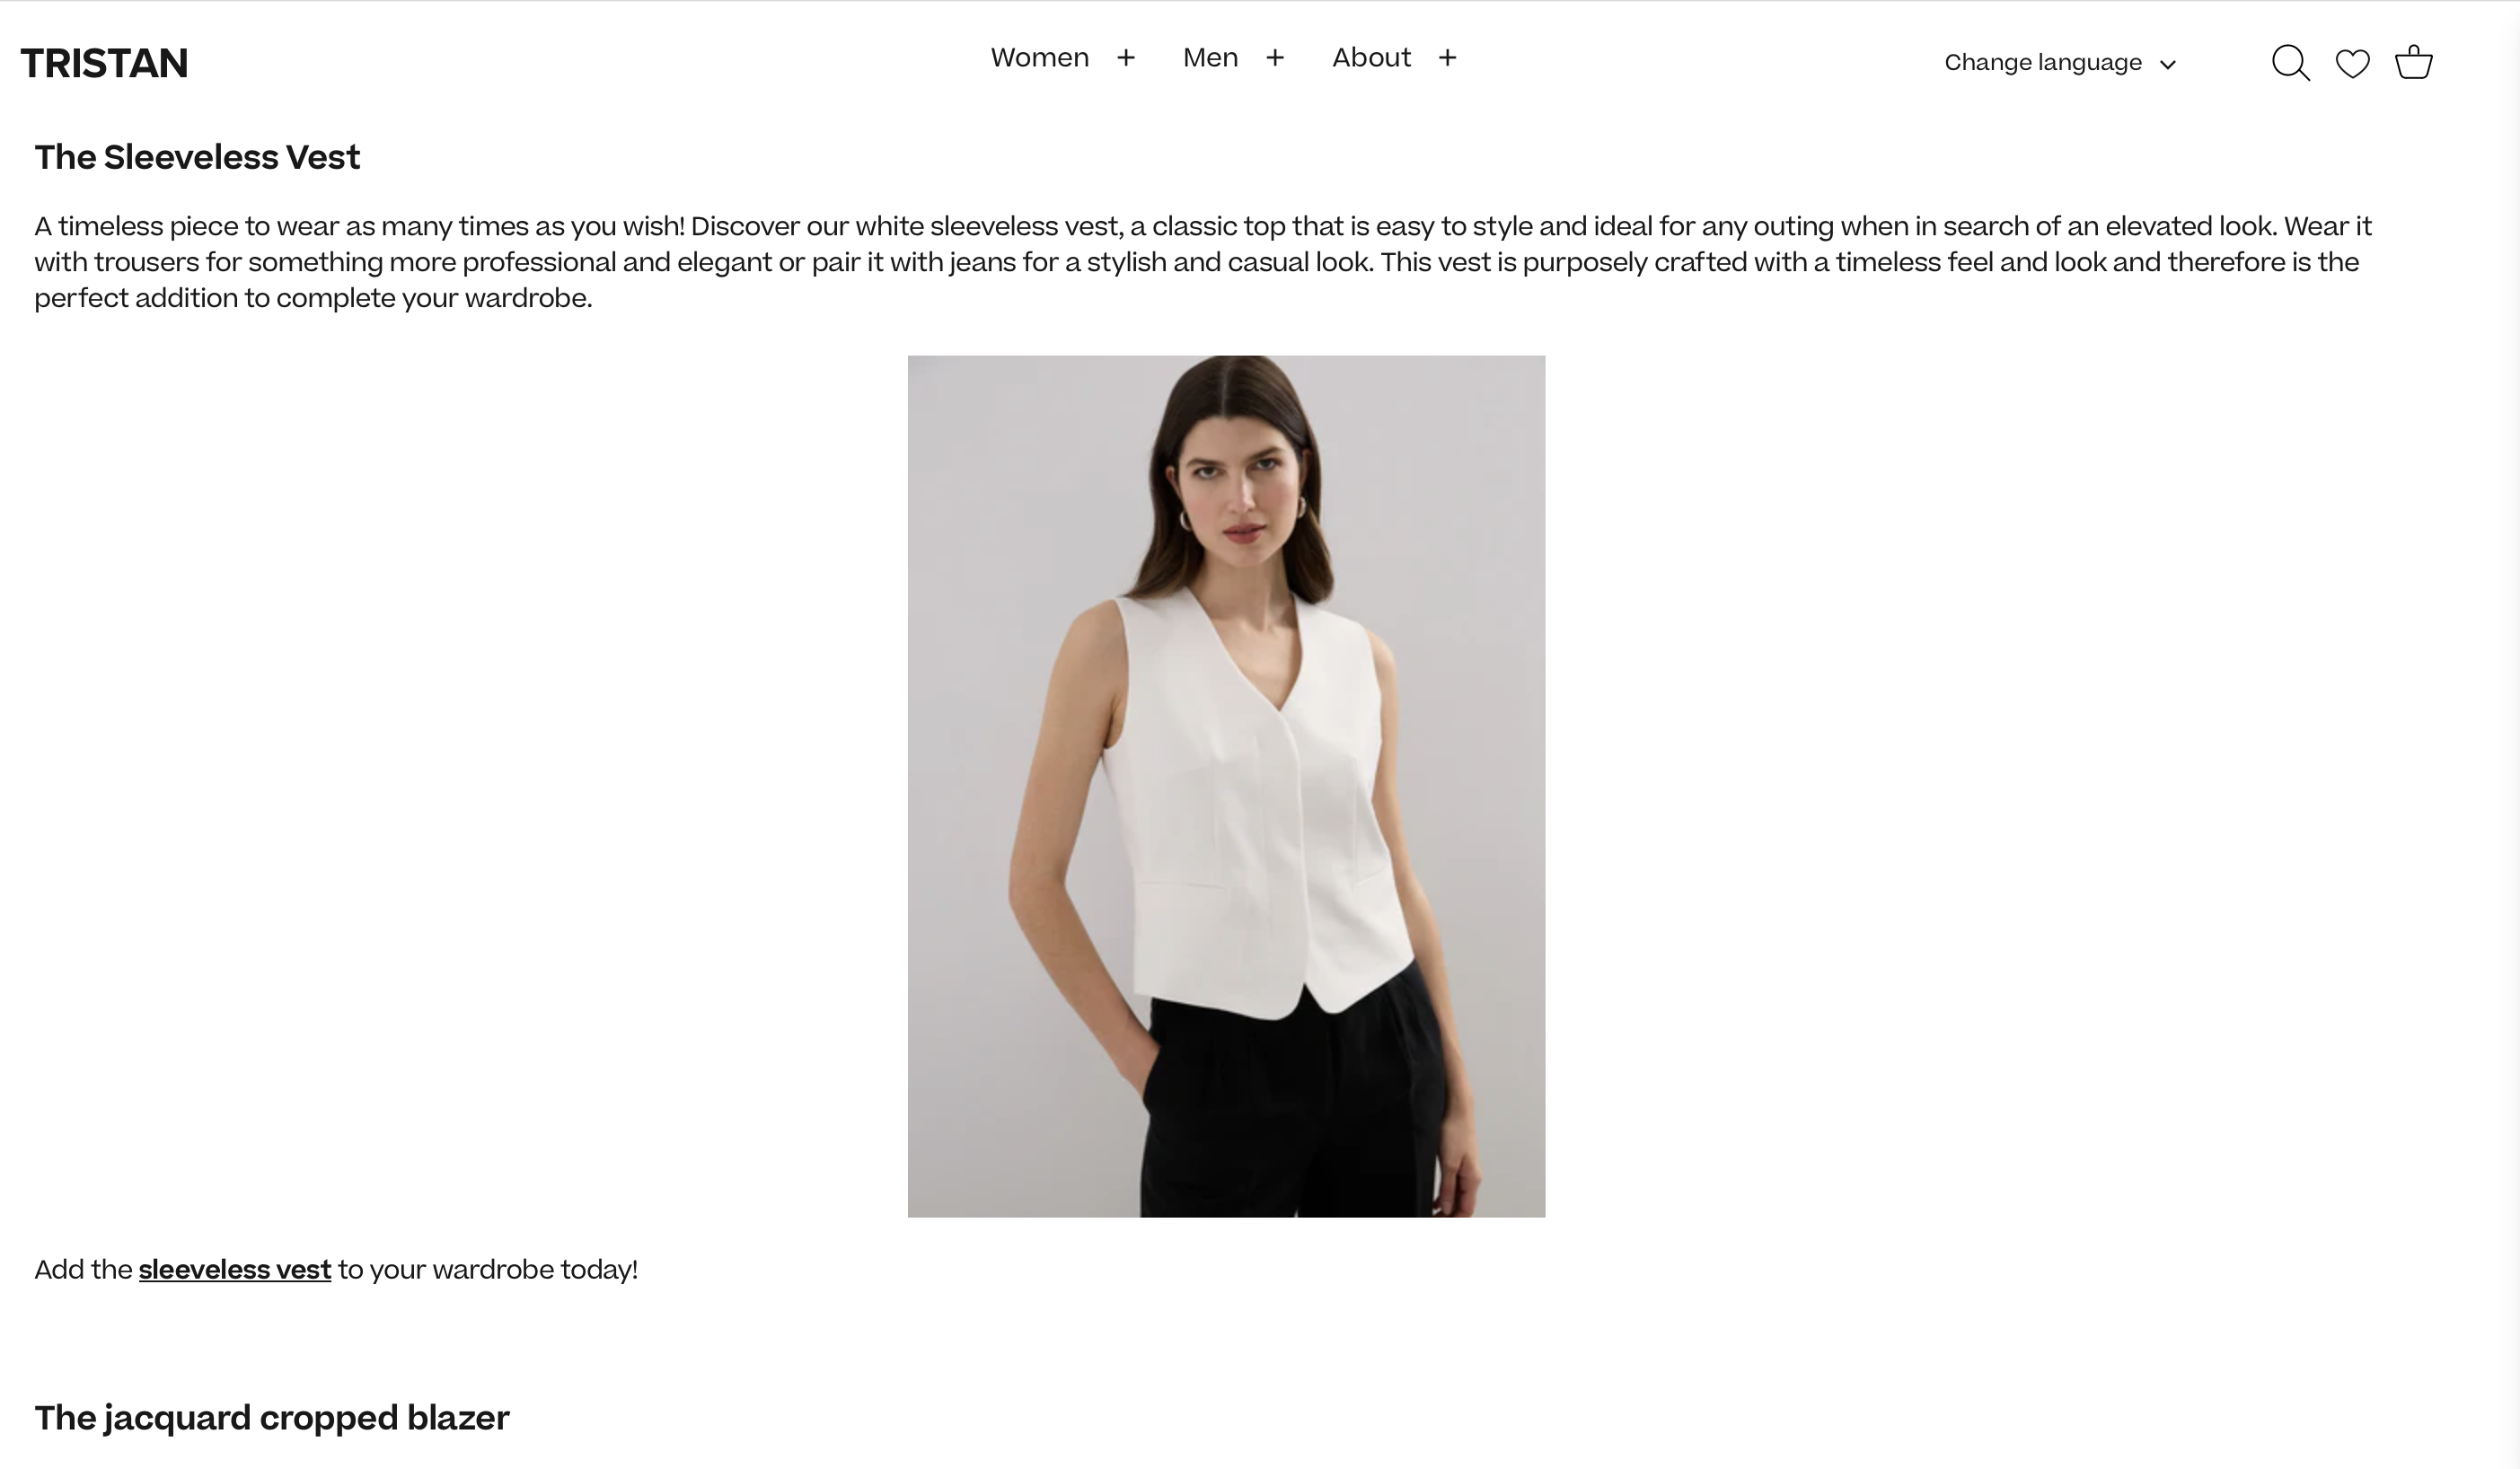Open the About menu
This screenshot has width=2520, height=1469.
[x=1371, y=57]
